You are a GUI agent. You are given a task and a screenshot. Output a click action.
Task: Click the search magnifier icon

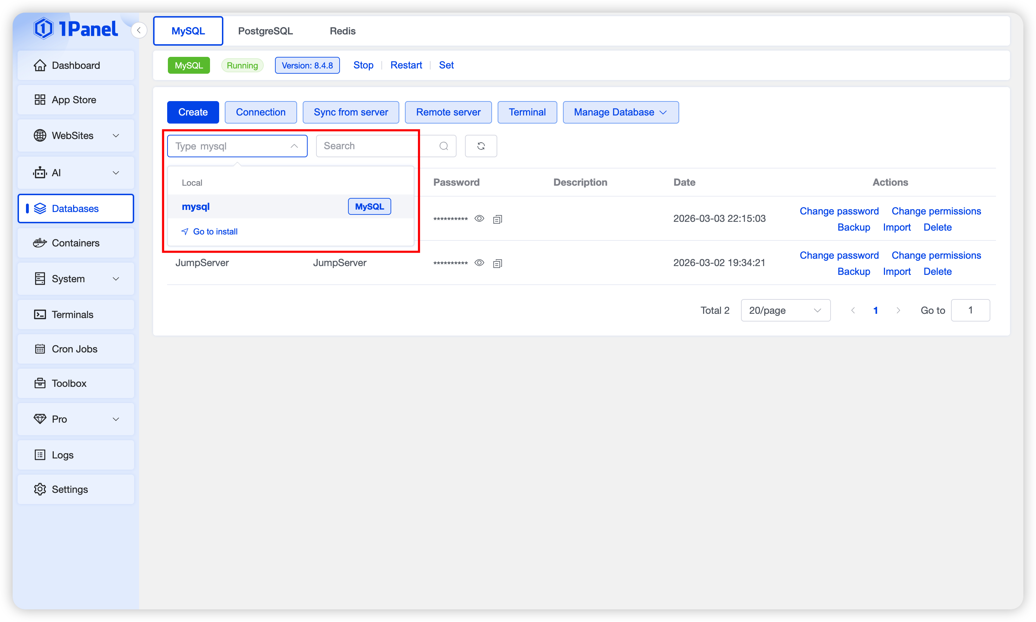[x=444, y=146]
